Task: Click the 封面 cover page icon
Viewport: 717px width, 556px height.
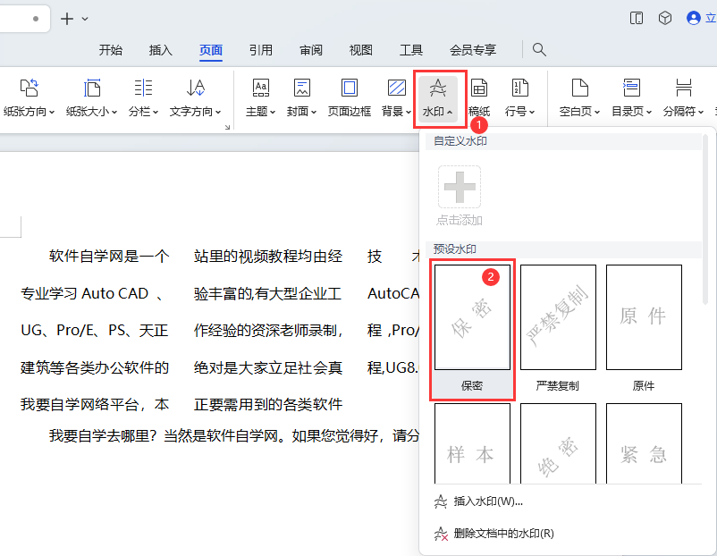Action: click(x=302, y=88)
